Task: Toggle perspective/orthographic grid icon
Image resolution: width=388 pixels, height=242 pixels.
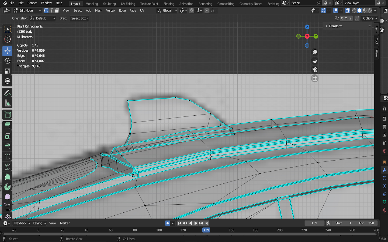Action: tap(314, 79)
